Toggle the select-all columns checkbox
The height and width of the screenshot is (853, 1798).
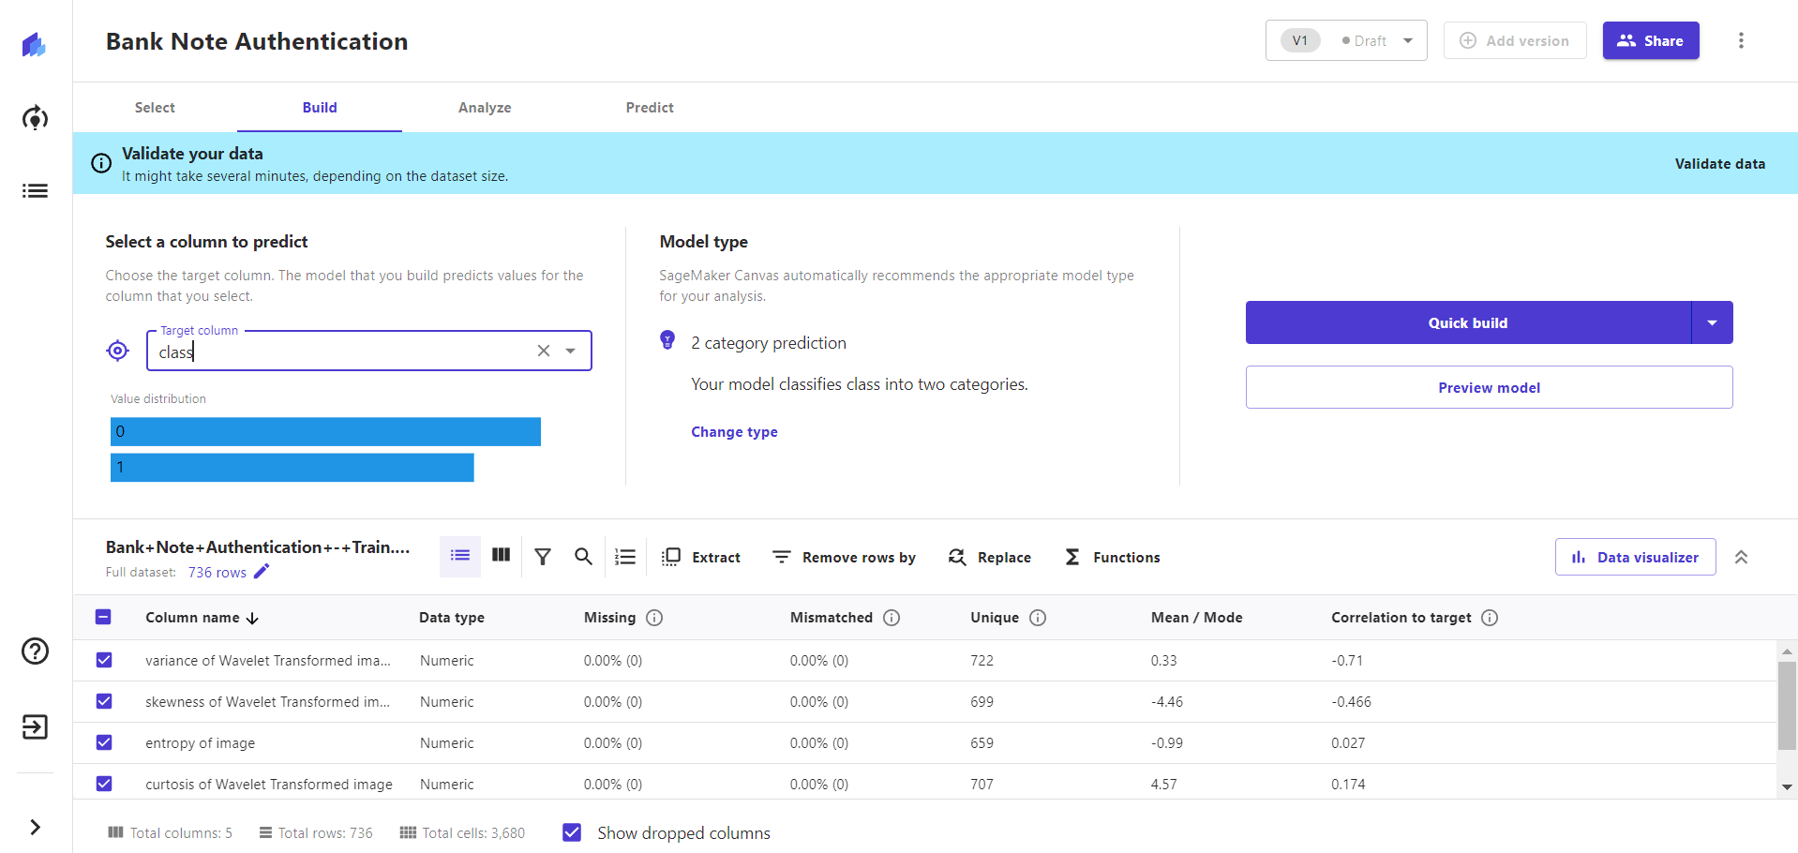tap(103, 617)
